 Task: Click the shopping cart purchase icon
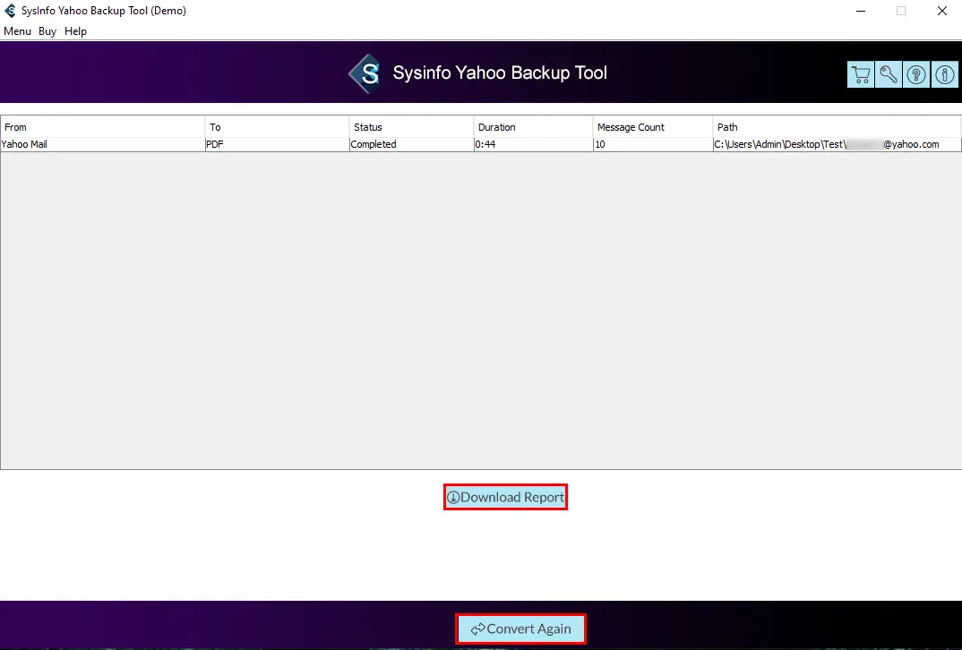[861, 75]
